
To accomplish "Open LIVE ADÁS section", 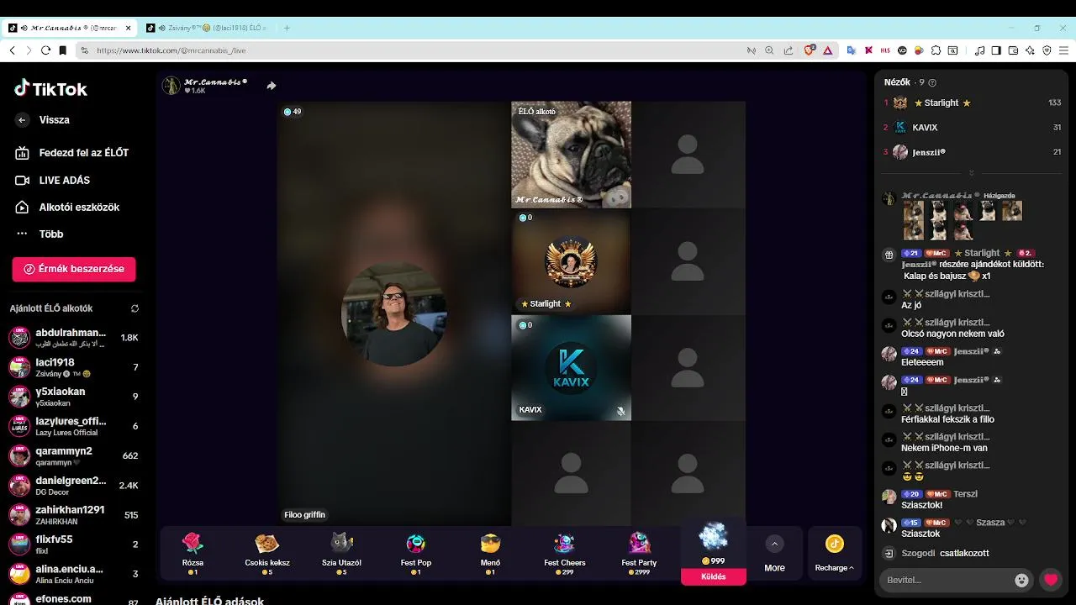I will click(53, 180).
